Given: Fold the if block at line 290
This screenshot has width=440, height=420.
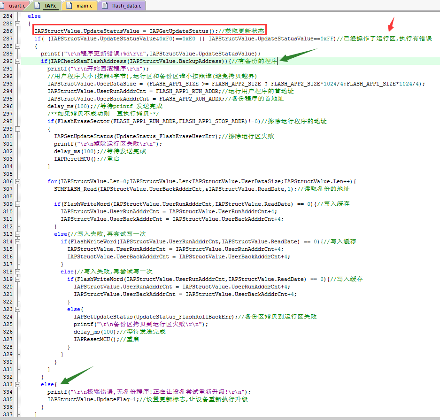Looking at the screenshot, I should pos(18,61).
